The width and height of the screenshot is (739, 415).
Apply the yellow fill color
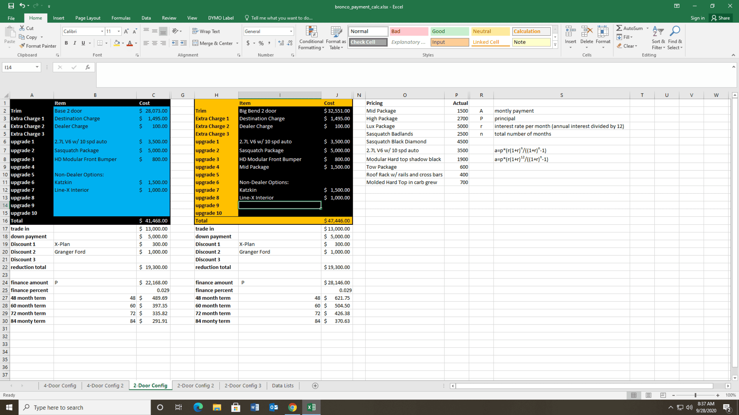[116, 43]
